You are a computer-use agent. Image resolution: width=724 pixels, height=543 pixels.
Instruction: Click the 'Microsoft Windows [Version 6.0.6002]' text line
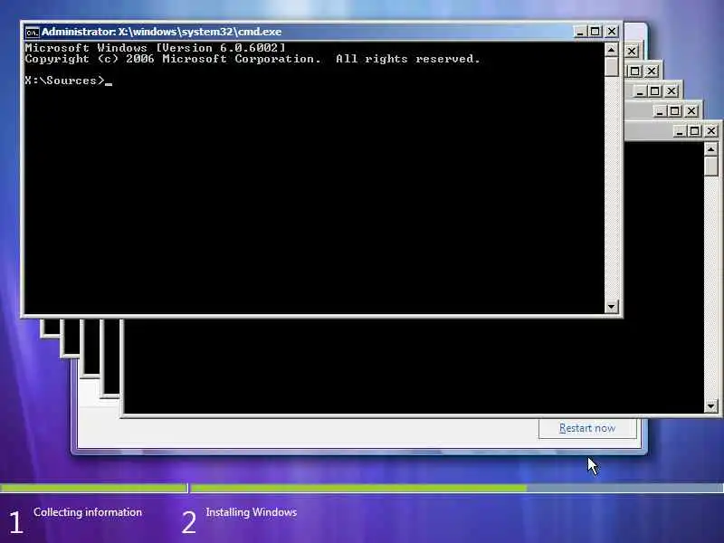click(x=155, y=48)
